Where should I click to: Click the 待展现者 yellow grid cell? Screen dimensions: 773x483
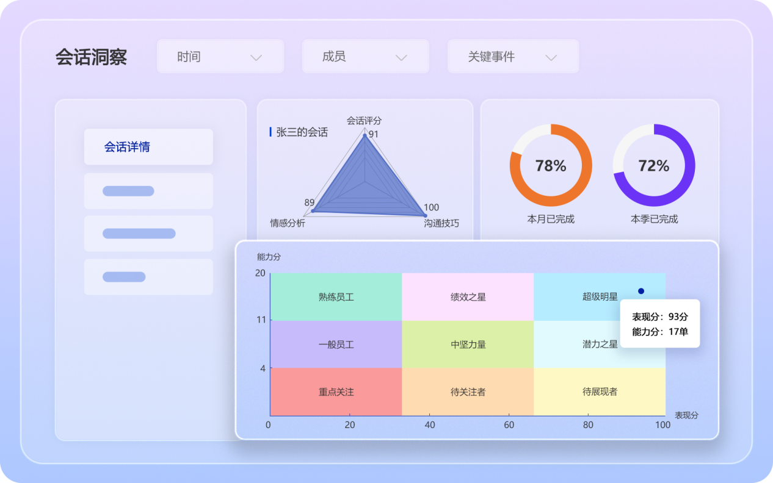click(600, 392)
